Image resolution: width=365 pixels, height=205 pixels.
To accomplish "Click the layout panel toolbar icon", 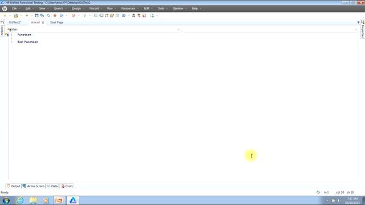I will pos(144,15).
